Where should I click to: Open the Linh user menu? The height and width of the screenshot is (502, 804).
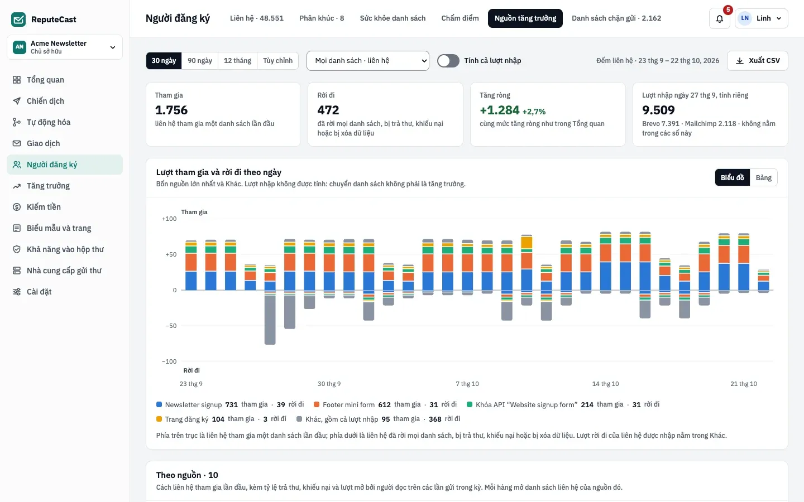coord(762,18)
